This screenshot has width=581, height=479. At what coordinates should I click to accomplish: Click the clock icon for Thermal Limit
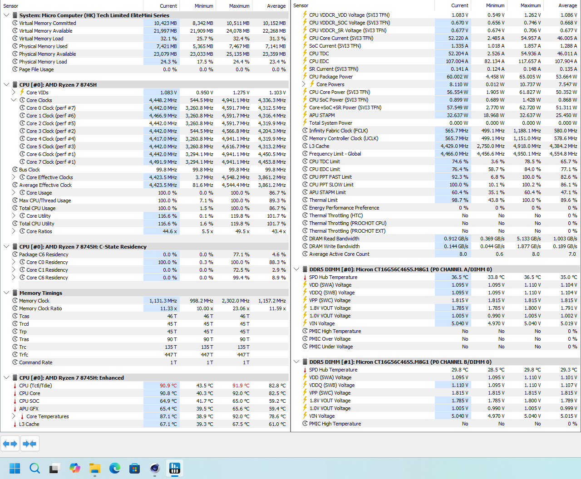point(305,200)
